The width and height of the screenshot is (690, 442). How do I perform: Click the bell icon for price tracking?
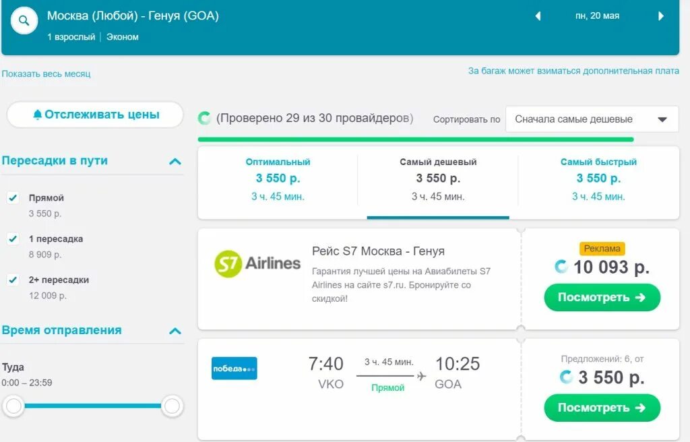(38, 115)
